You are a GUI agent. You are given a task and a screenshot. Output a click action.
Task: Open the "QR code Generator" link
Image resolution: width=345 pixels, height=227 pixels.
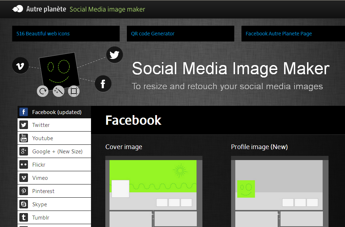153,34
